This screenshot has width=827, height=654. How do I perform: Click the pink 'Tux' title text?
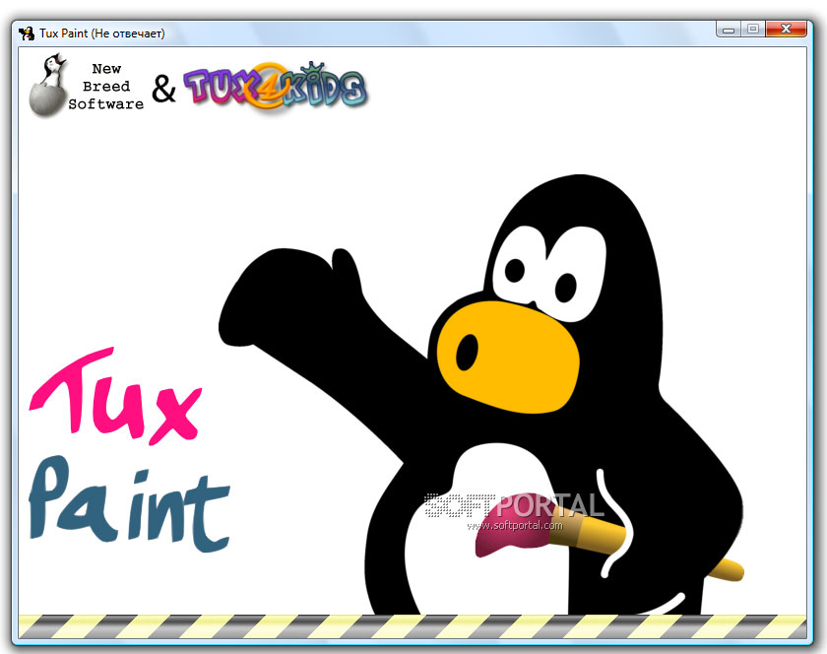coord(115,396)
